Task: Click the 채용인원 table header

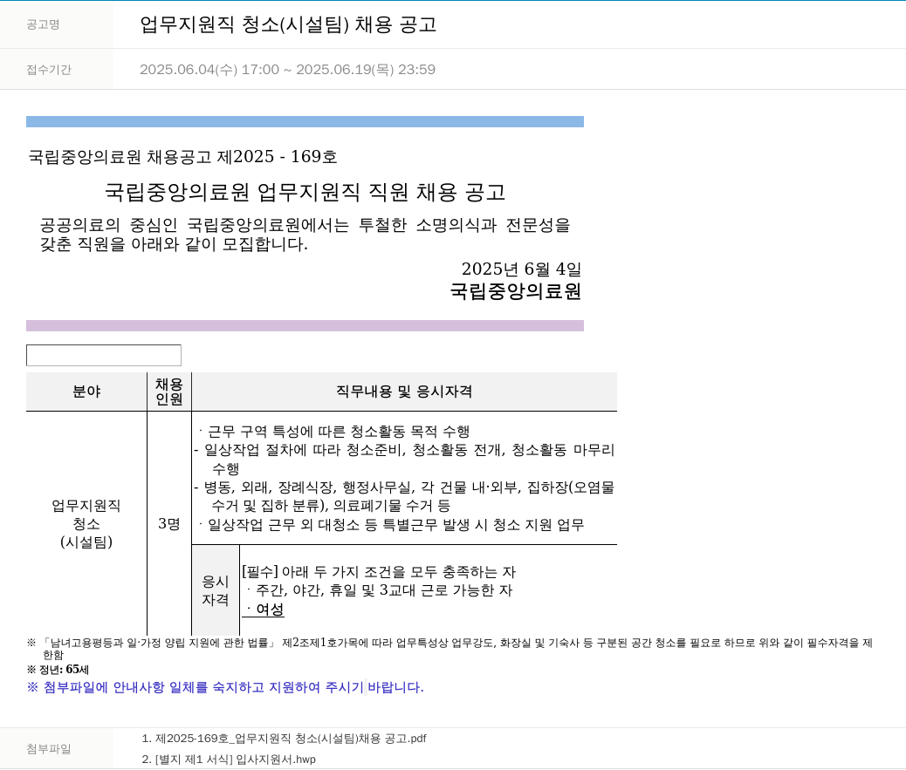Action: point(168,392)
